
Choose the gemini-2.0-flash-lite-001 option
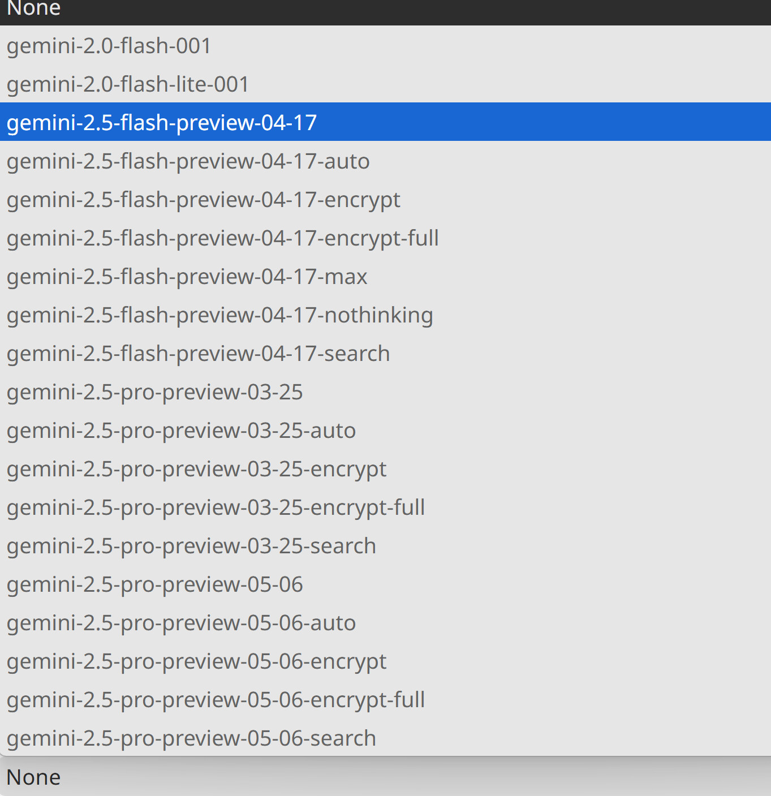[x=128, y=84]
